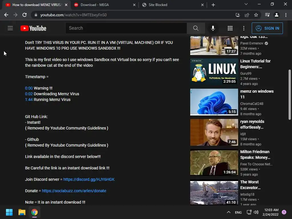Close the Site Blocked tab
The width and height of the screenshot is (292, 219).
pyautogui.click(x=202, y=5)
